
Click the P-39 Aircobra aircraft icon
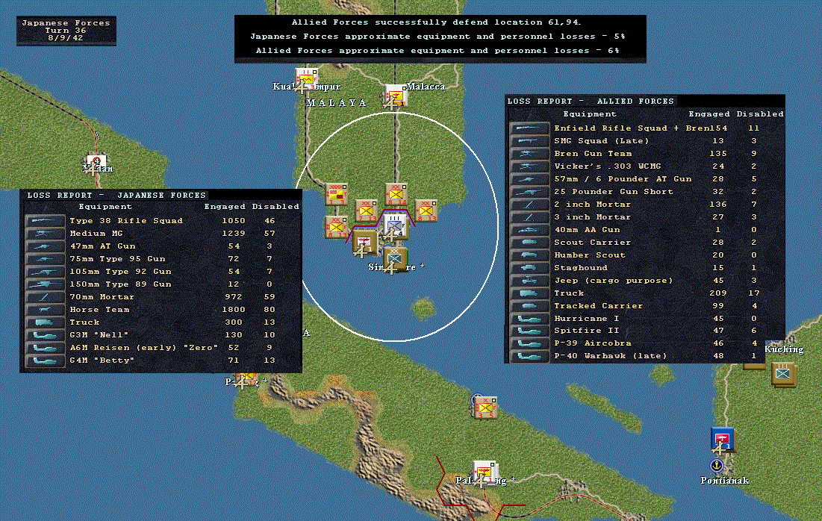click(x=529, y=343)
